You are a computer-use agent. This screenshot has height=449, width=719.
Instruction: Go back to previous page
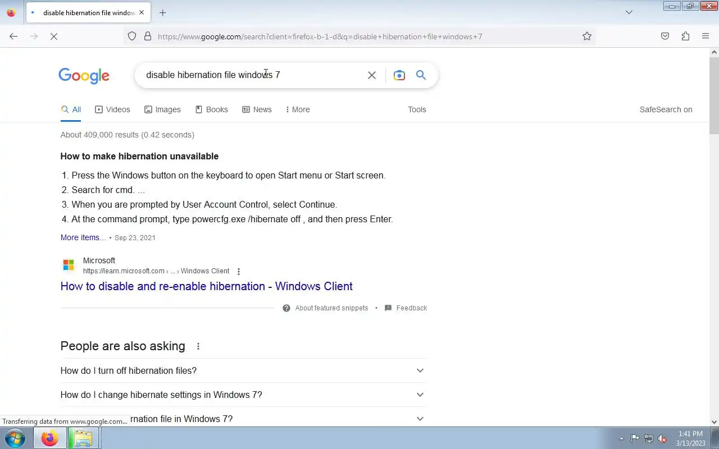coord(13,36)
